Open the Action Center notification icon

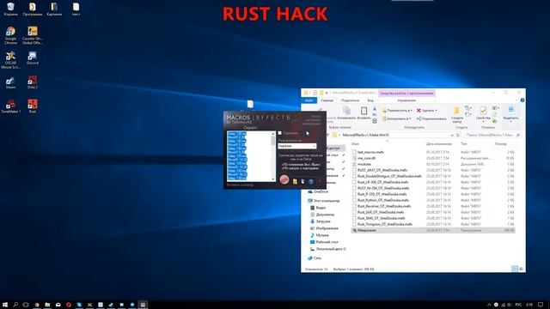pos(541,305)
